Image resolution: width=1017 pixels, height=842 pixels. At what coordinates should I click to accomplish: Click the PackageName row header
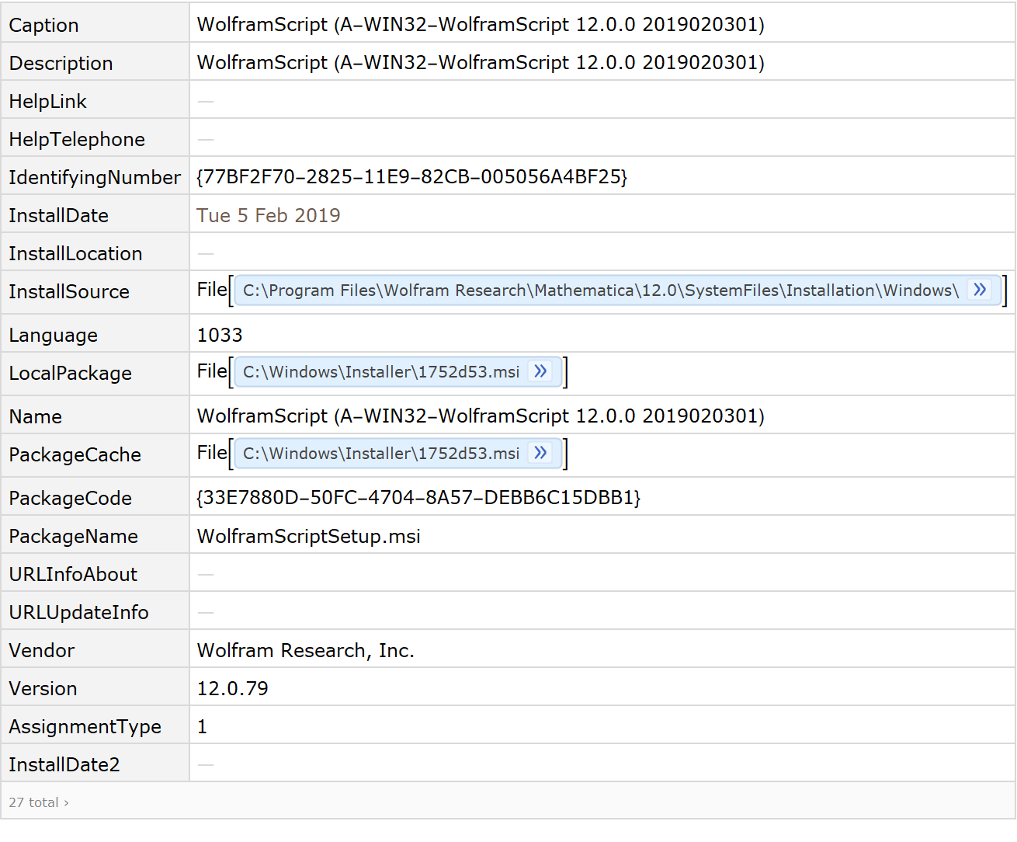(73, 536)
